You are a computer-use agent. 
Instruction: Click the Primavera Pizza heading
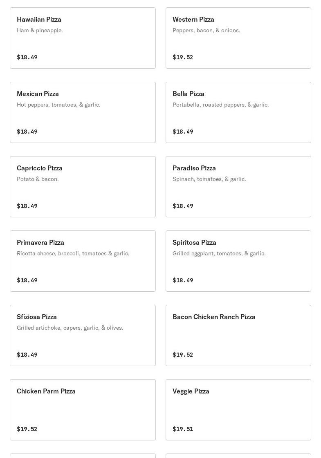click(40, 242)
